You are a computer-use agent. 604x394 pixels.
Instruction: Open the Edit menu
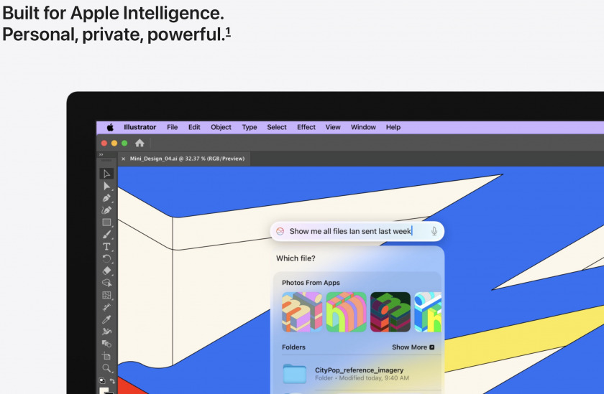(x=194, y=127)
